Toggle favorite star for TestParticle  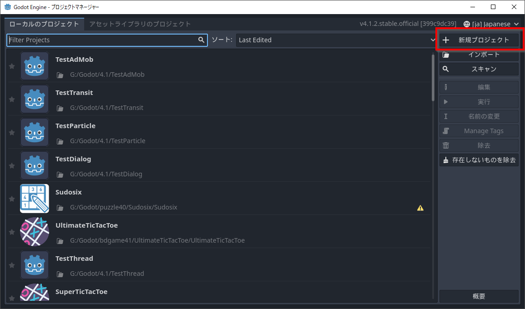[x=12, y=132]
